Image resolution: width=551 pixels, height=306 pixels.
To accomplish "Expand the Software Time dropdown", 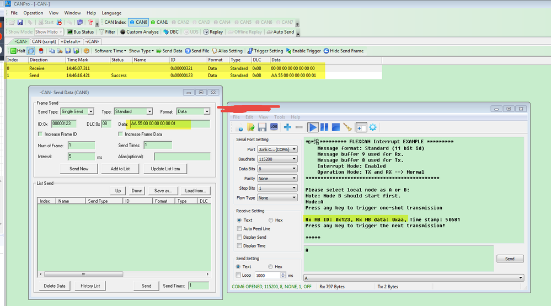I will coord(110,51).
